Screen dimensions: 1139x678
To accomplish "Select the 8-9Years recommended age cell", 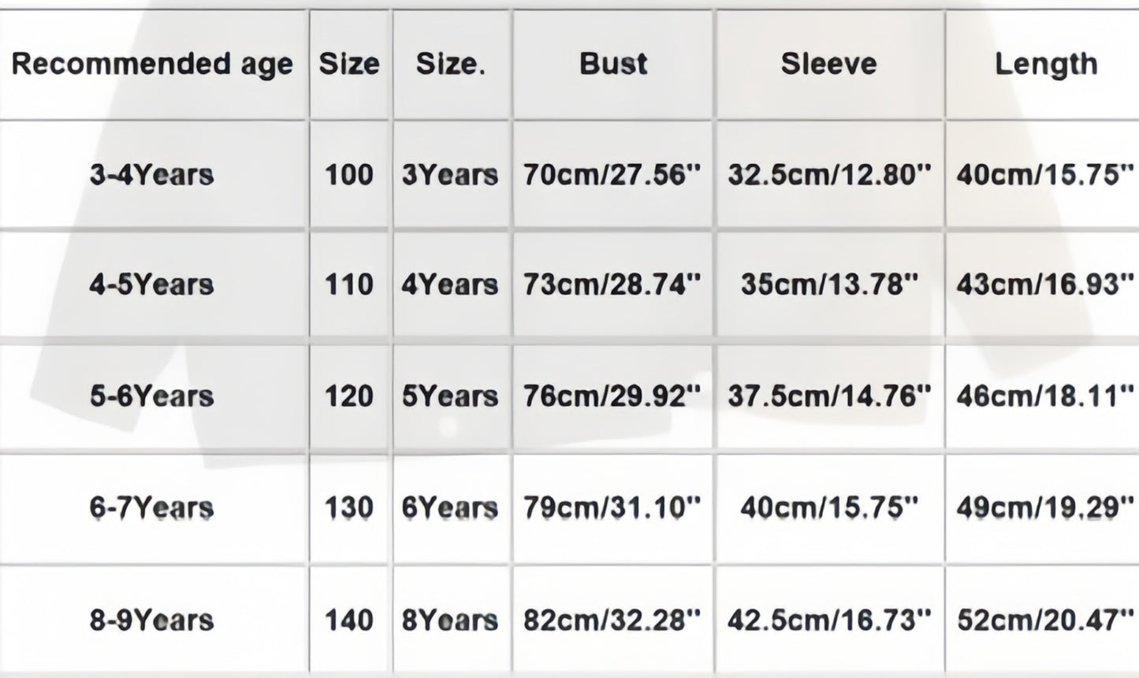I will click(151, 620).
